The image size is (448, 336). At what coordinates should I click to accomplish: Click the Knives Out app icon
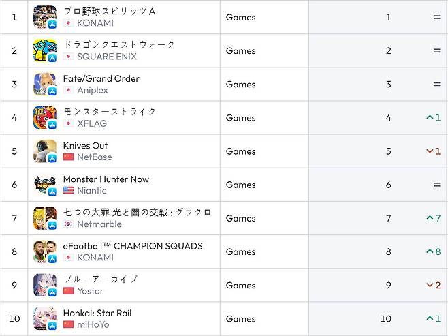click(x=45, y=151)
